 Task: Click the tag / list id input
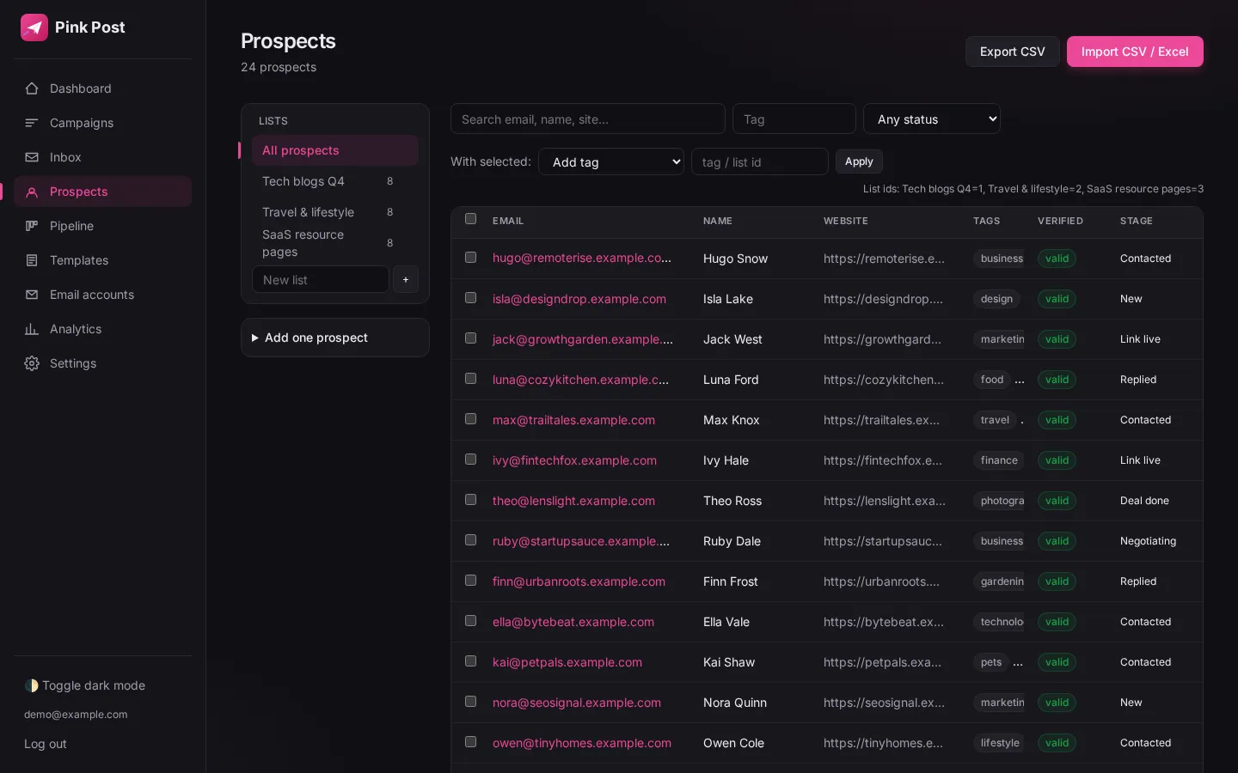pyautogui.click(x=760, y=161)
